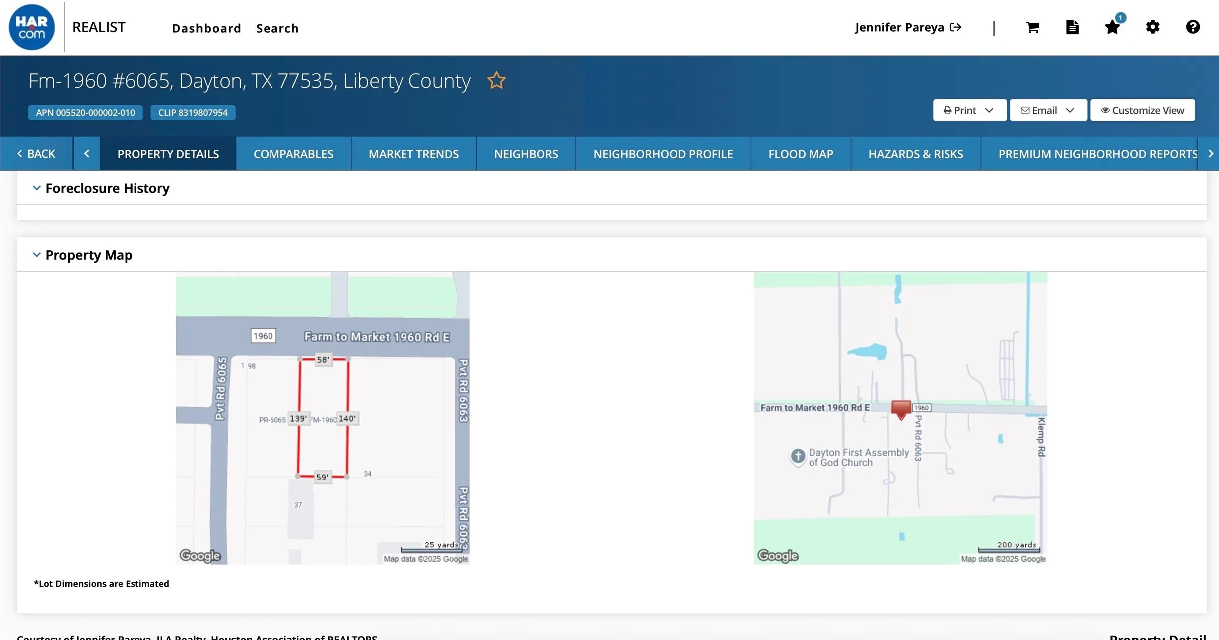
Task: Go back with the BACK button
Action: 36,154
